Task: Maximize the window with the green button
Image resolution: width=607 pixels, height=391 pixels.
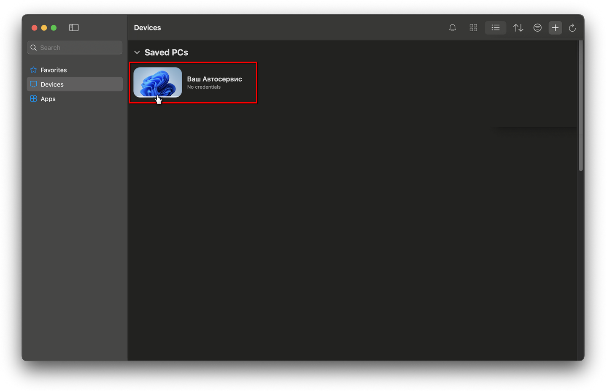Action: pos(54,28)
